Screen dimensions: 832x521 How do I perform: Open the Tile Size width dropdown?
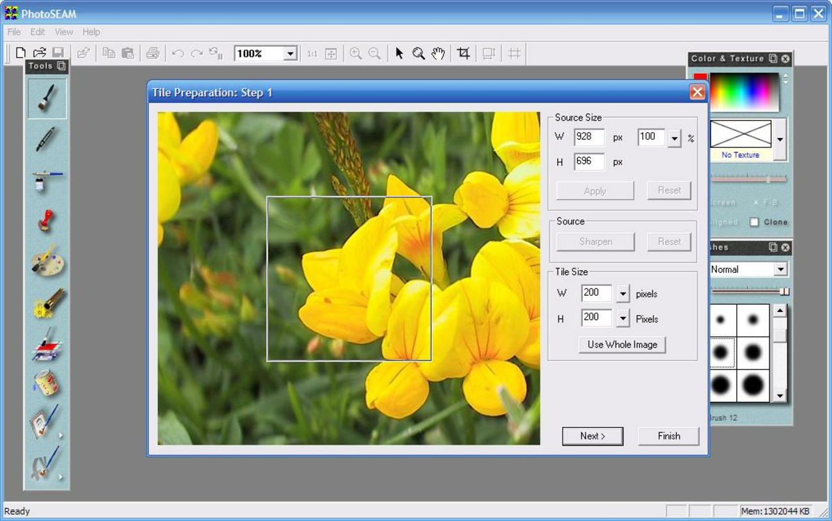point(623,294)
